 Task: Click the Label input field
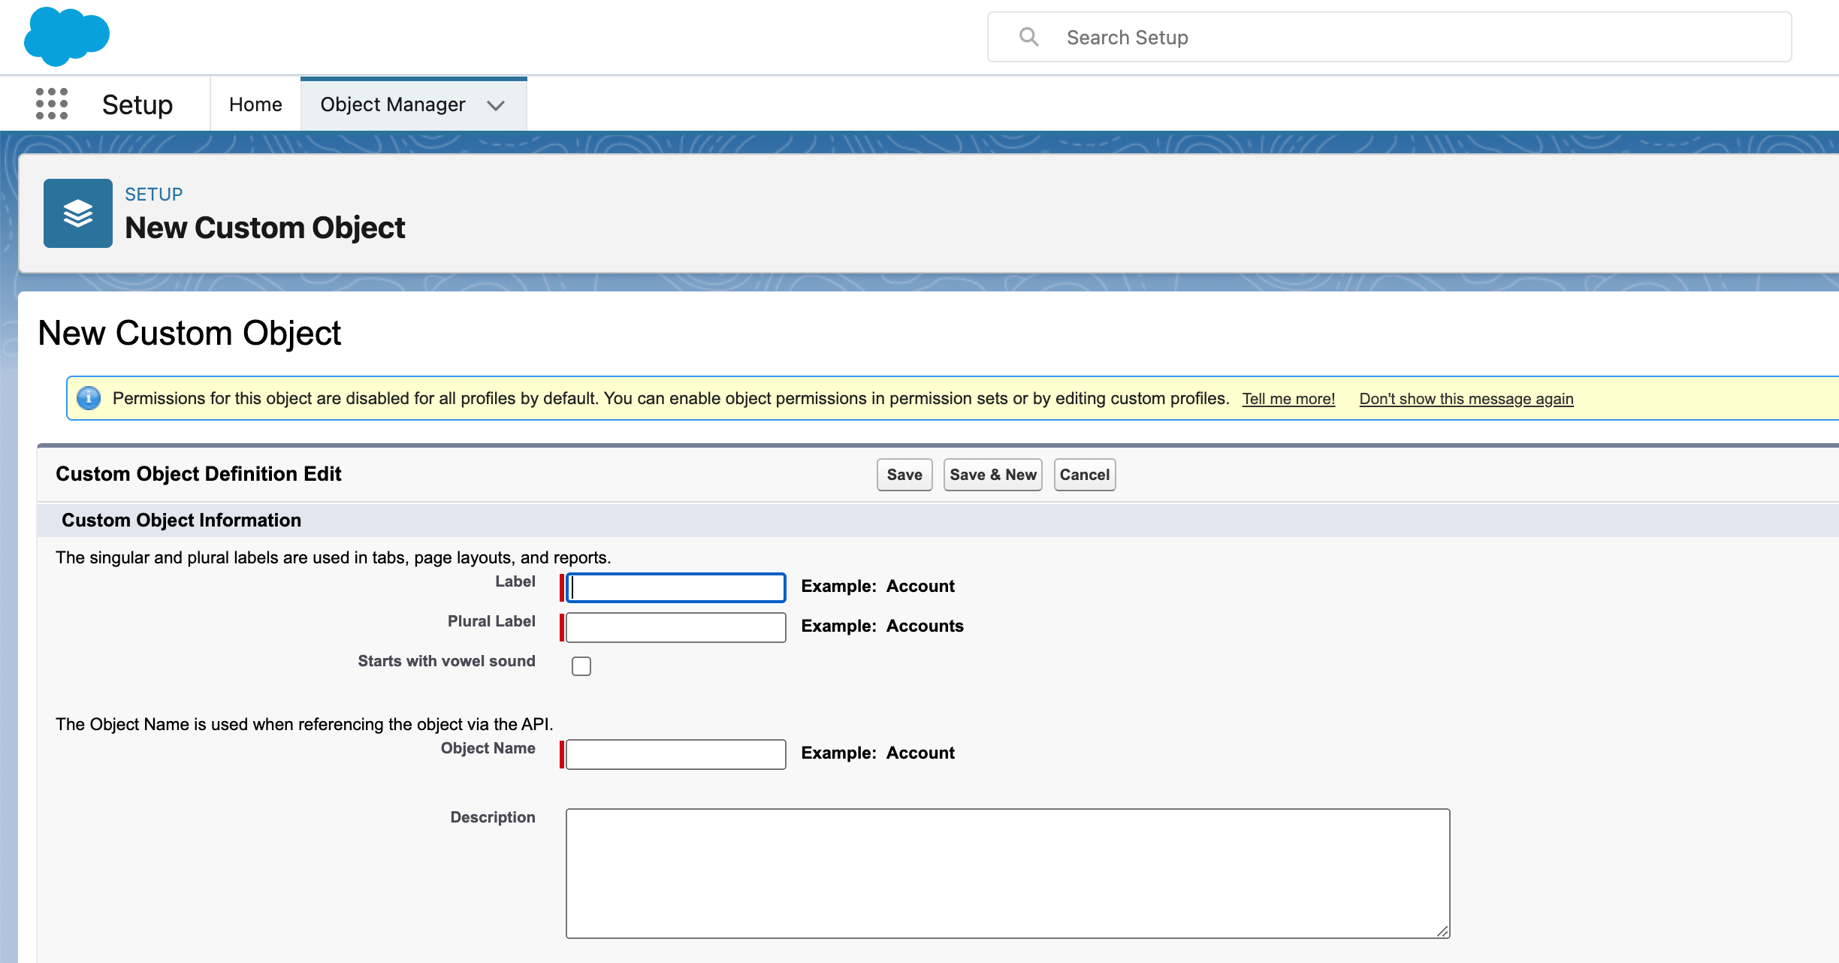(676, 587)
